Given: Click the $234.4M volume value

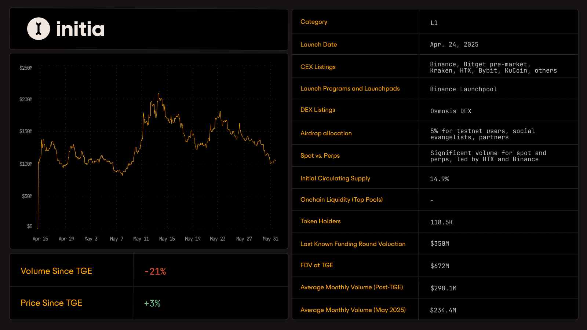Looking at the screenshot, I should (x=443, y=310).
